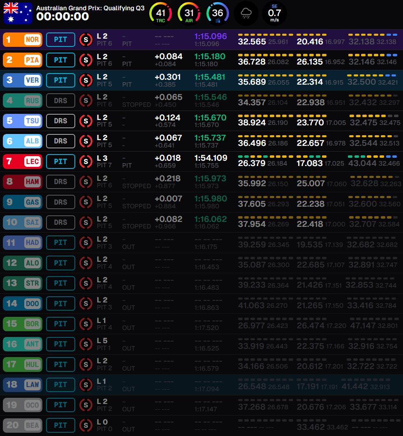Click the rain cloud weather icon

246,13
